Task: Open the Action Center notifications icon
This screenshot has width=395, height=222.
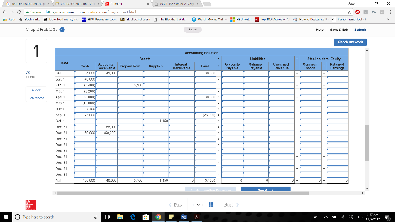Action: pyautogui.click(x=387, y=217)
